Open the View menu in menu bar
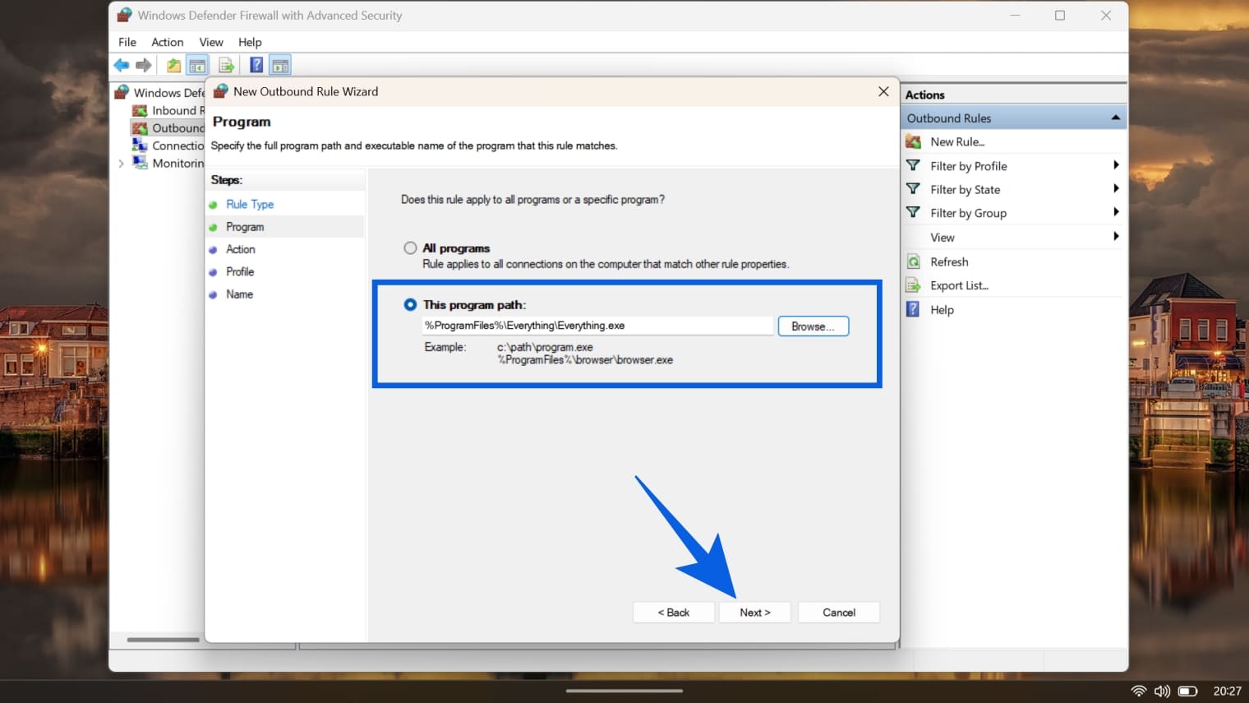Viewport: 1249px width, 703px height. click(211, 42)
